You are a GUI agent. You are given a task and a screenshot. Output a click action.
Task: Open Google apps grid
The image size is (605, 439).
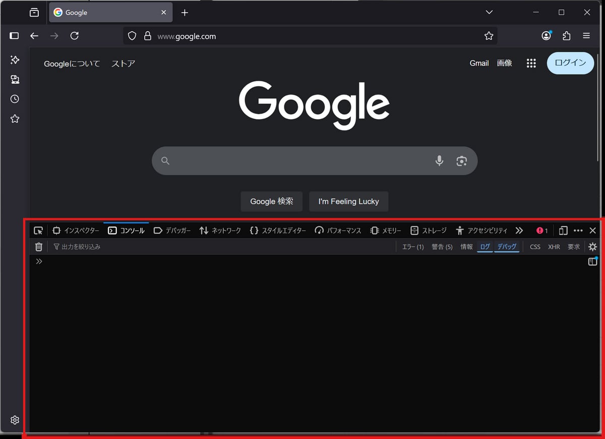(531, 63)
